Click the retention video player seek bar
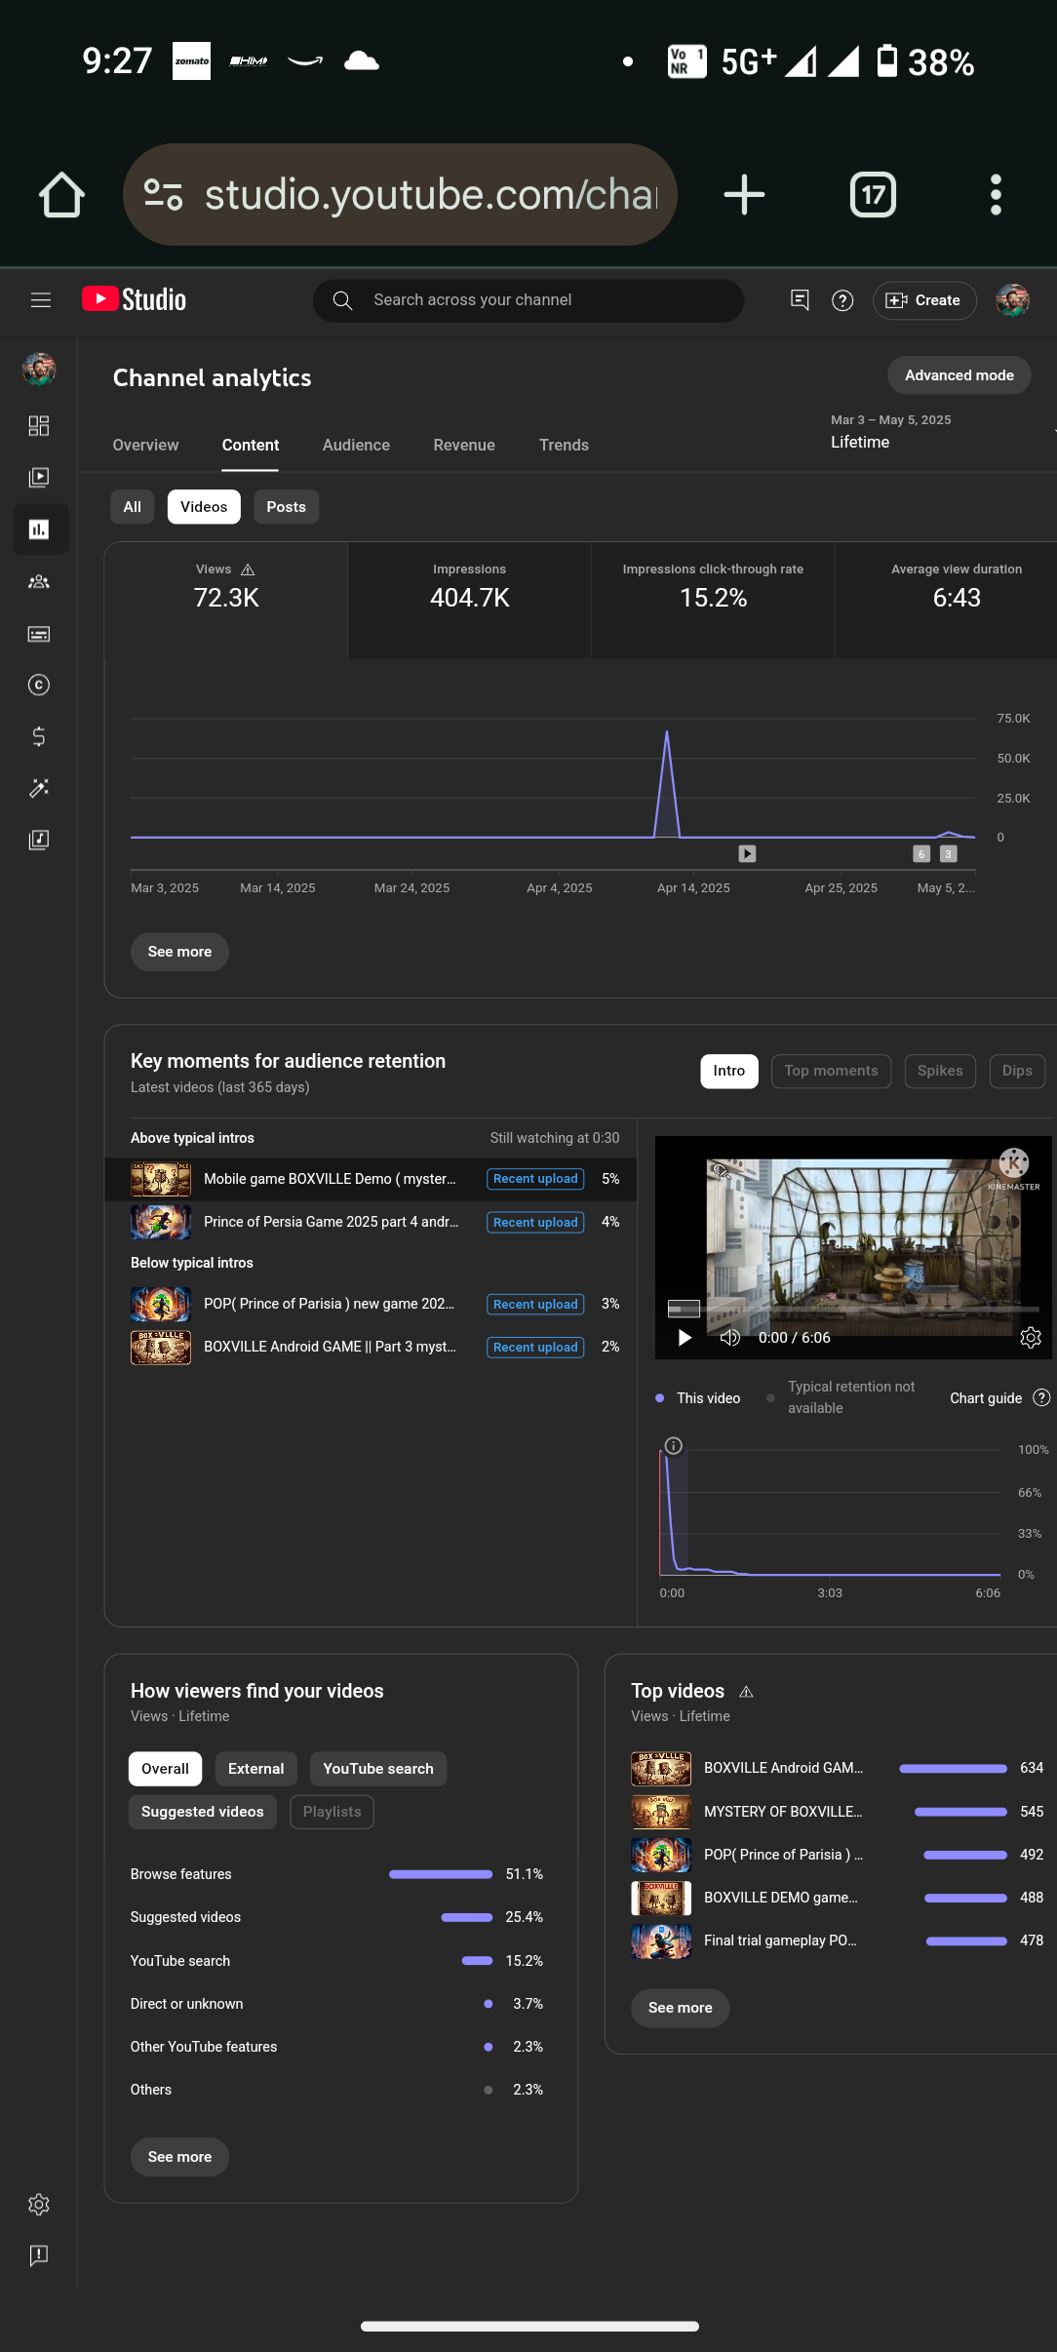Screen dimensions: 1057x2352 tap(853, 1309)
